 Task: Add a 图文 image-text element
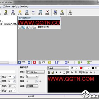tap(40, 13)
